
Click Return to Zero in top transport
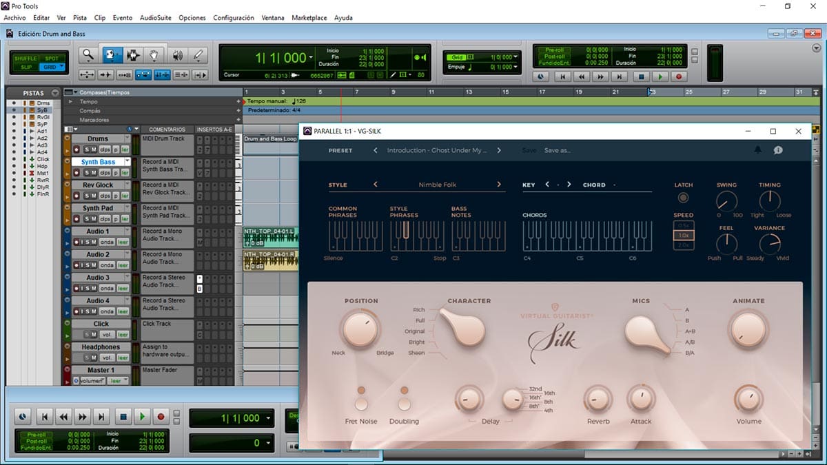pyautogui.click(x=562, y=77)
